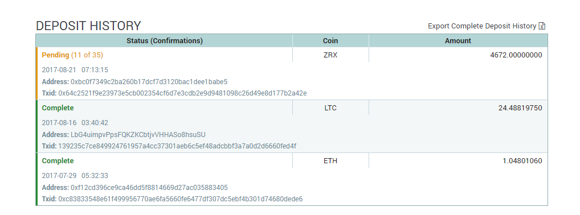Click the Excel export icon
580x215 pixels.
pos(542,26)
